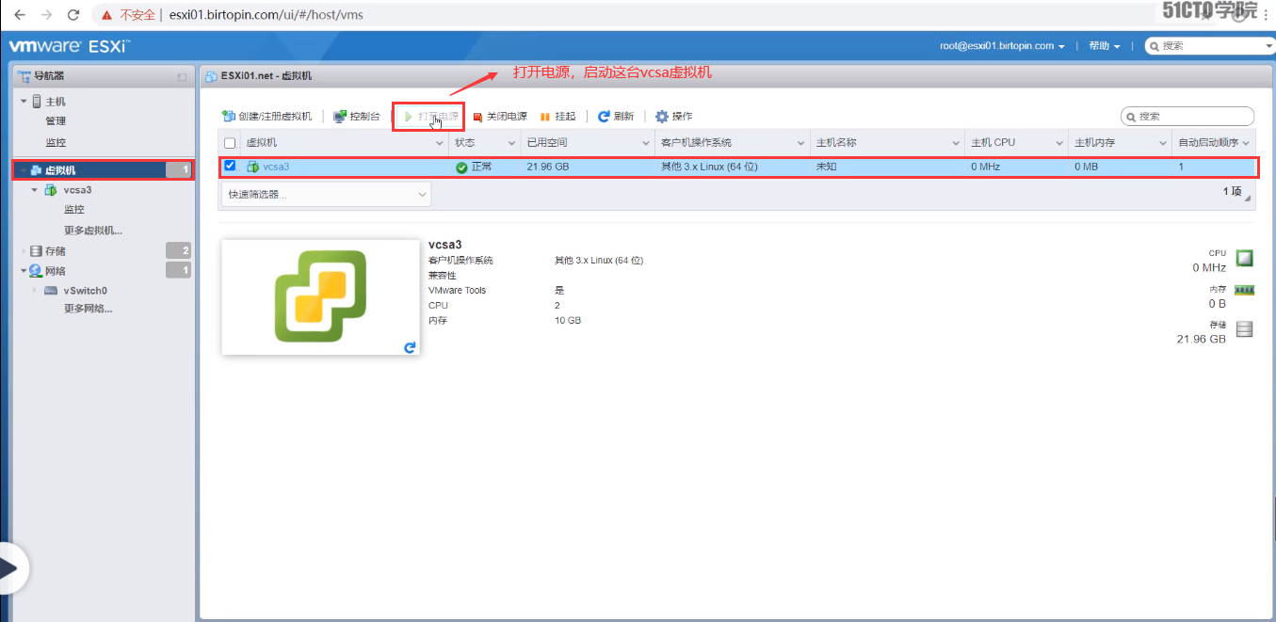
Task: Click the vcsa3 link in the table
Action: click(x=276, y=167)
